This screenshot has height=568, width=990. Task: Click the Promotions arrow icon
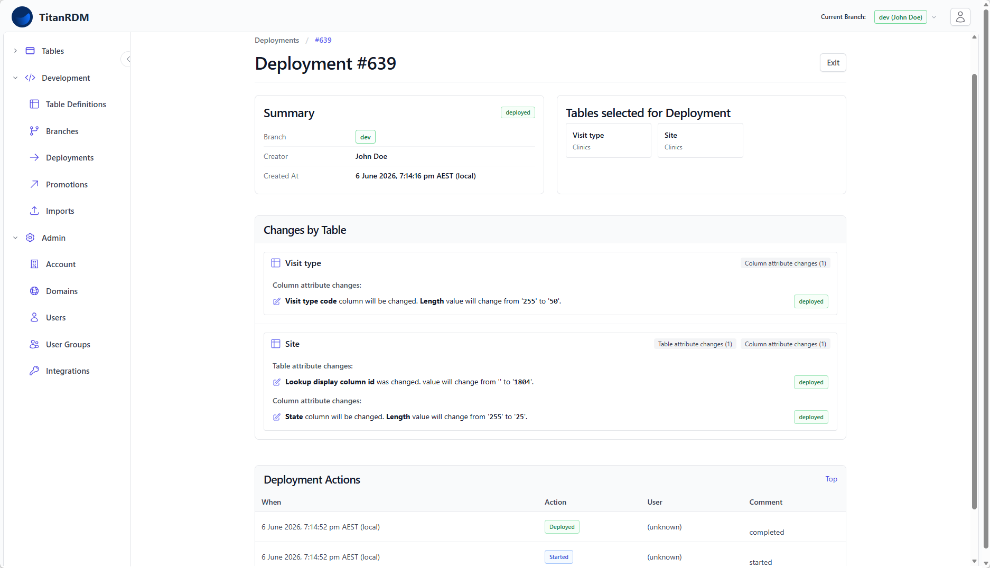click(34, 184)
